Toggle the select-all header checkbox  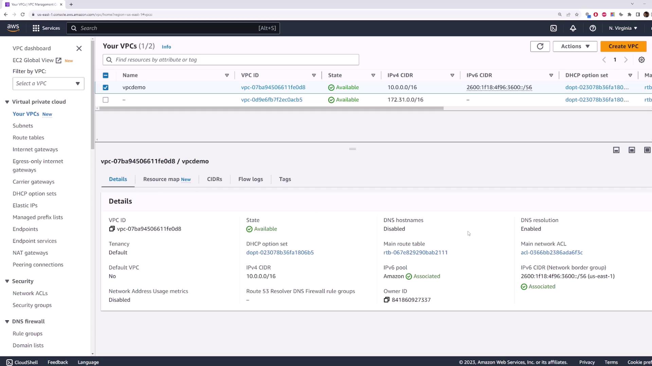(106, 75)
